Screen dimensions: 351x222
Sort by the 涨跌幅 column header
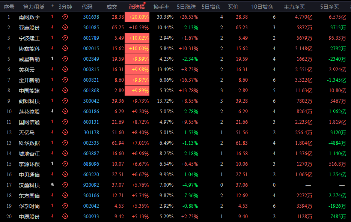[137, 6]
